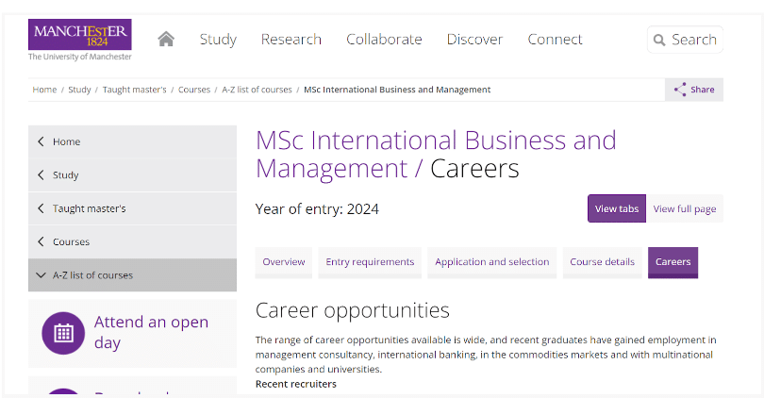Click the Courses sidebar label

pos(71,242)
